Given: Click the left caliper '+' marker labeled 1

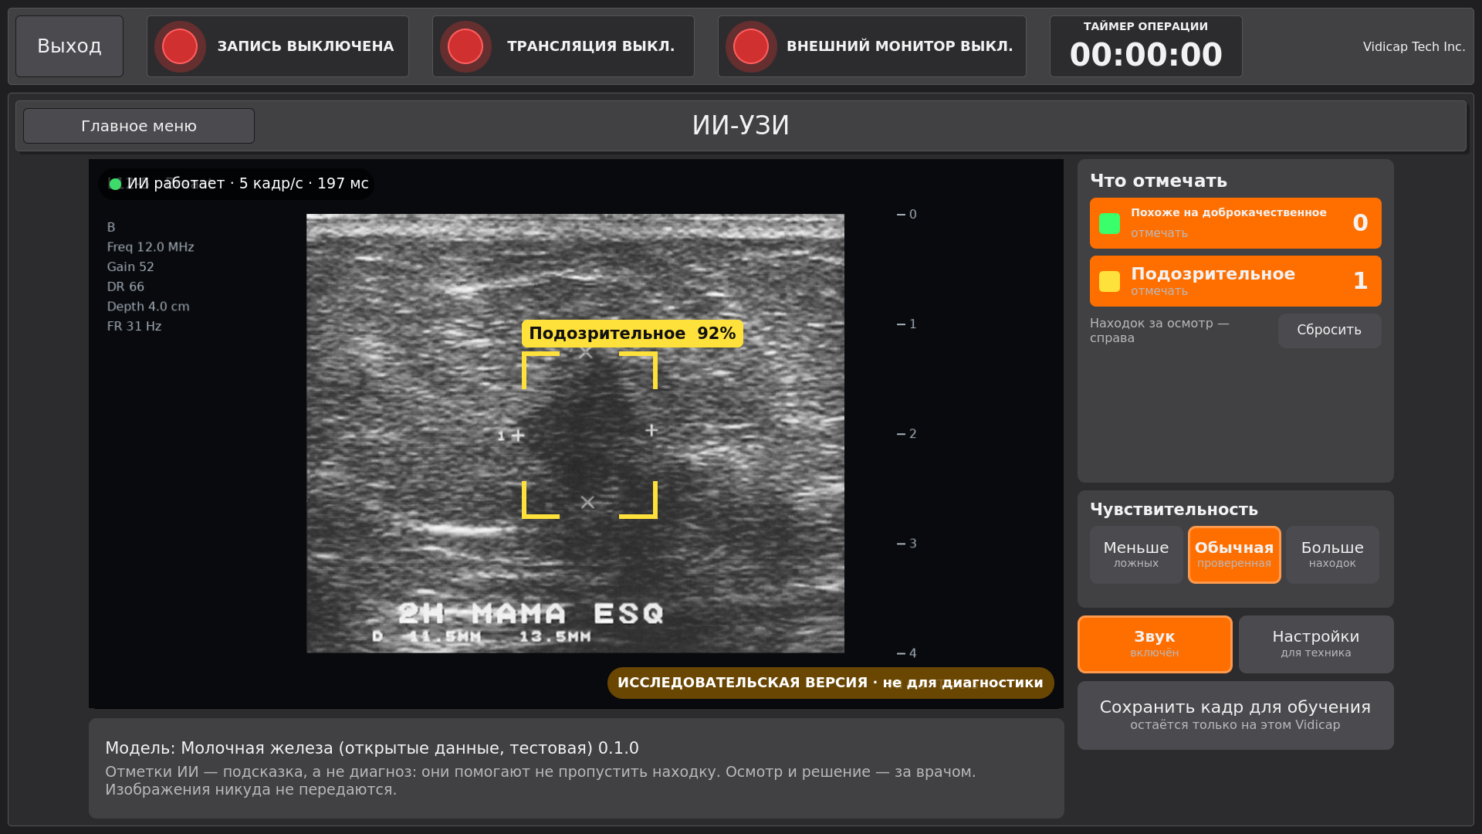Looking at the screenshot, I should (x=518, y=436).
